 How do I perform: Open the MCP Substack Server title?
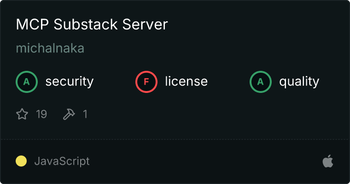click(x=92, y=25)
